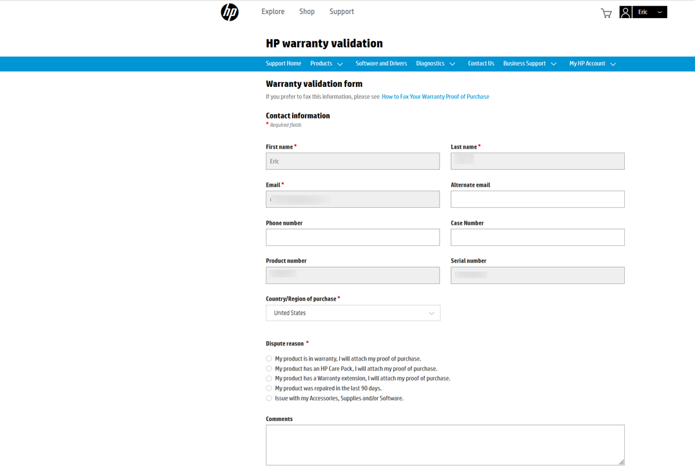The width and height of the screenshot is (695, 468).
Task: Click the Support link
Action: coord(341,12)
